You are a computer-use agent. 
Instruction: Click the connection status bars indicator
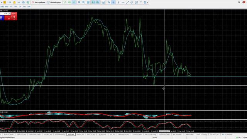[237, 137]
